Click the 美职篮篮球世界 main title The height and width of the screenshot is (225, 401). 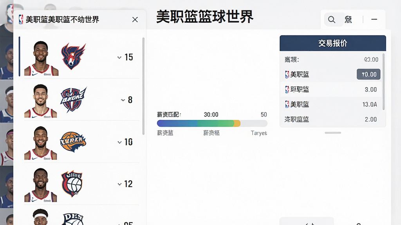[x=204, y=17]
